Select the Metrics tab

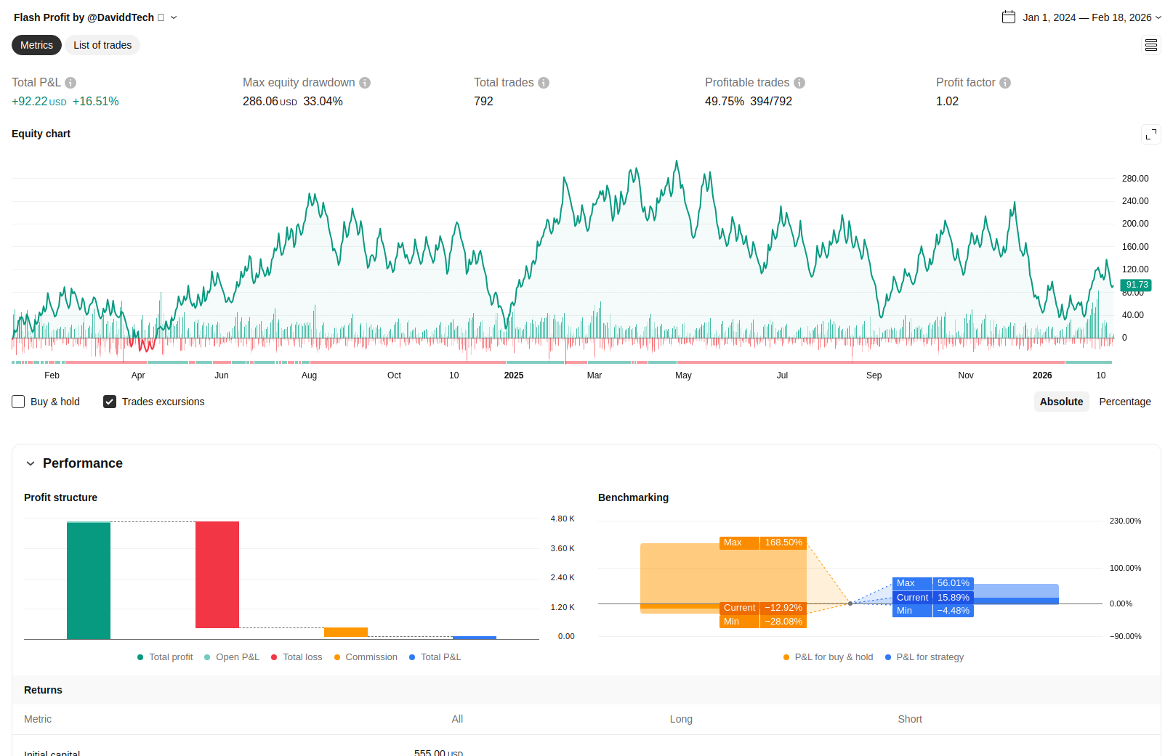pos(36,45)
